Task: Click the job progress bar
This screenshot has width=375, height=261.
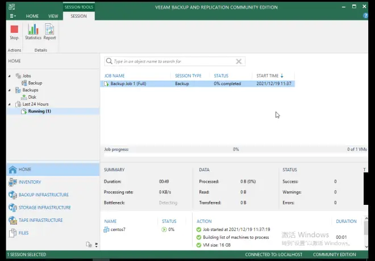Action: [236, 155]
